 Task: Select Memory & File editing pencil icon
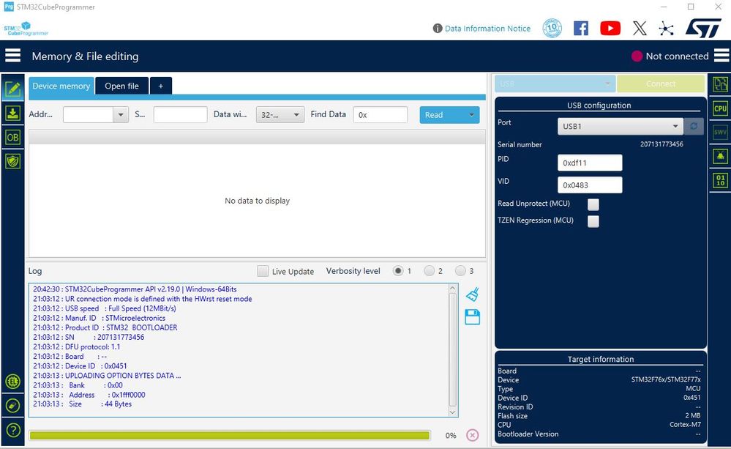pyautogui.click(x=12, y=88)
